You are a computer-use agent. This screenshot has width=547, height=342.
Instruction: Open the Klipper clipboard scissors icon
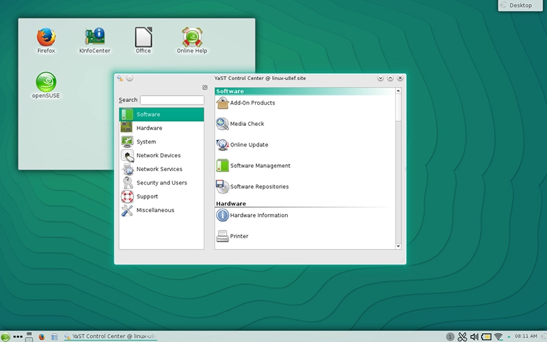click(x=462, y=337)
